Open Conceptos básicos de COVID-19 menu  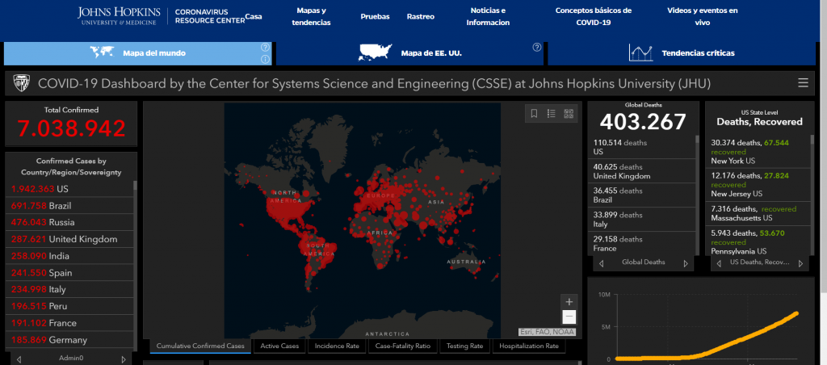point(594,16)
